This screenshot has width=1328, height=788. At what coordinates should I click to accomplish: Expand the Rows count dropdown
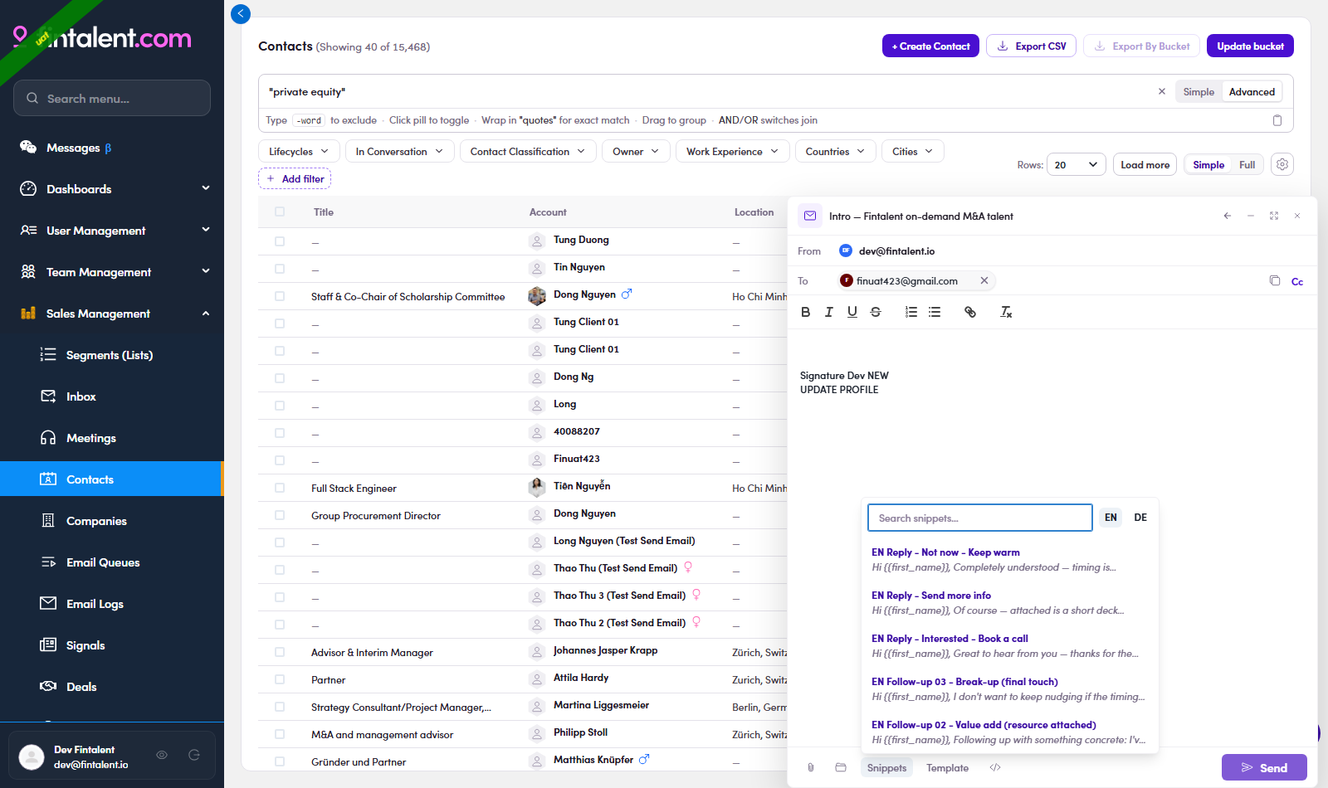click(x=1077, y=164)
